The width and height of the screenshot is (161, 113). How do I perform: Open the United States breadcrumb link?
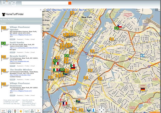click(x=57, y=10)
